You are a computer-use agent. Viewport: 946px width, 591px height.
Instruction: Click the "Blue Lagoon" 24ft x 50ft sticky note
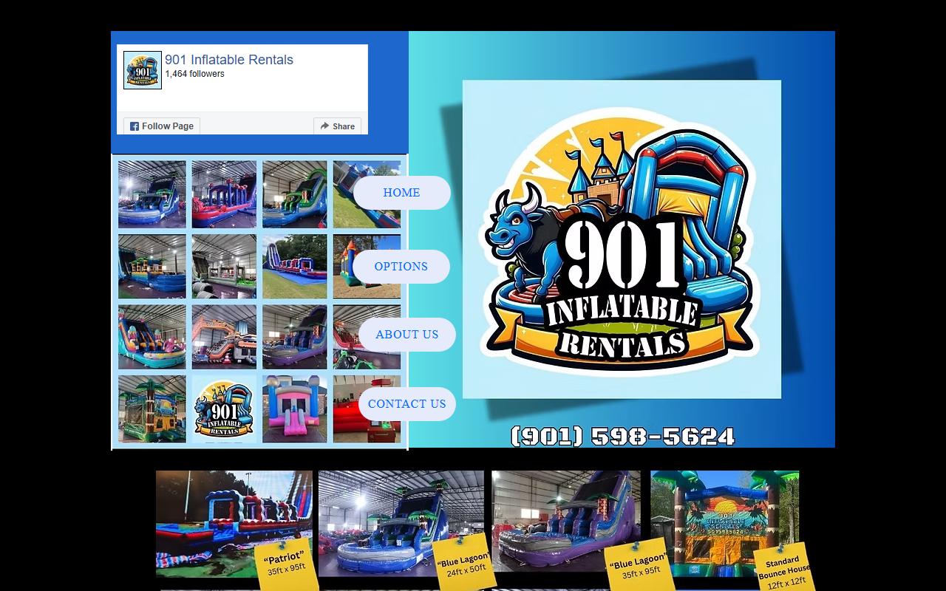coord(464,563)
